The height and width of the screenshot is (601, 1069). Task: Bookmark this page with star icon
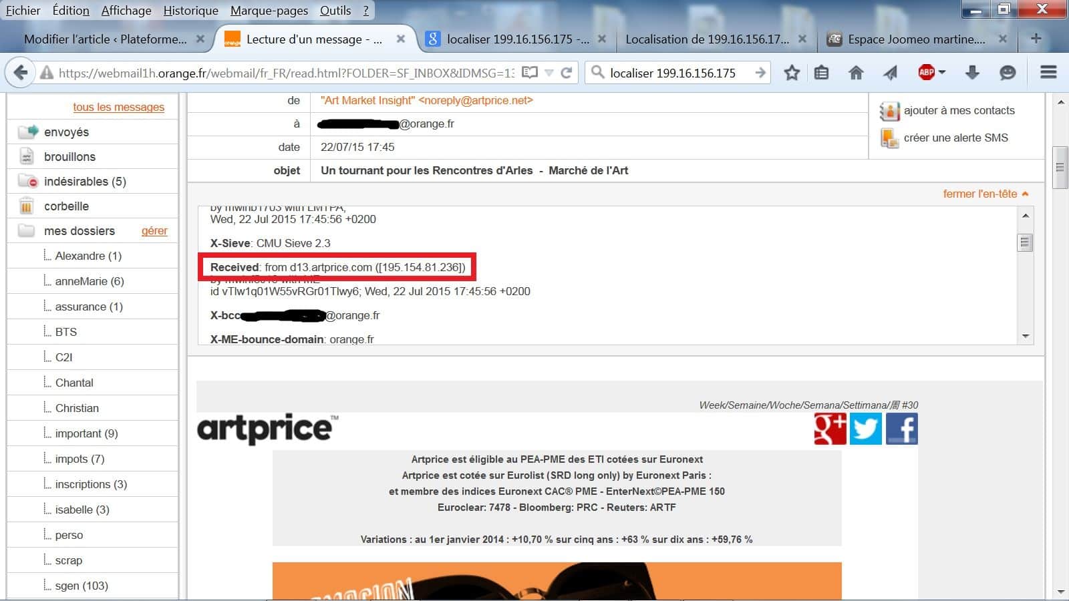pos(792,73)
